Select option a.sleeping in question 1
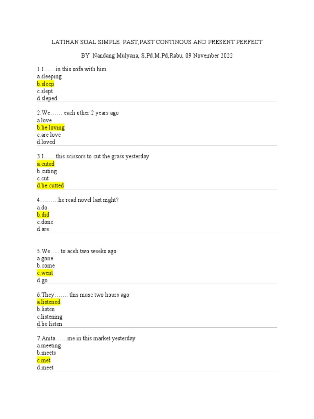This screenshot has width=314, height=419. pyautogui.click(x=49, y=77)
